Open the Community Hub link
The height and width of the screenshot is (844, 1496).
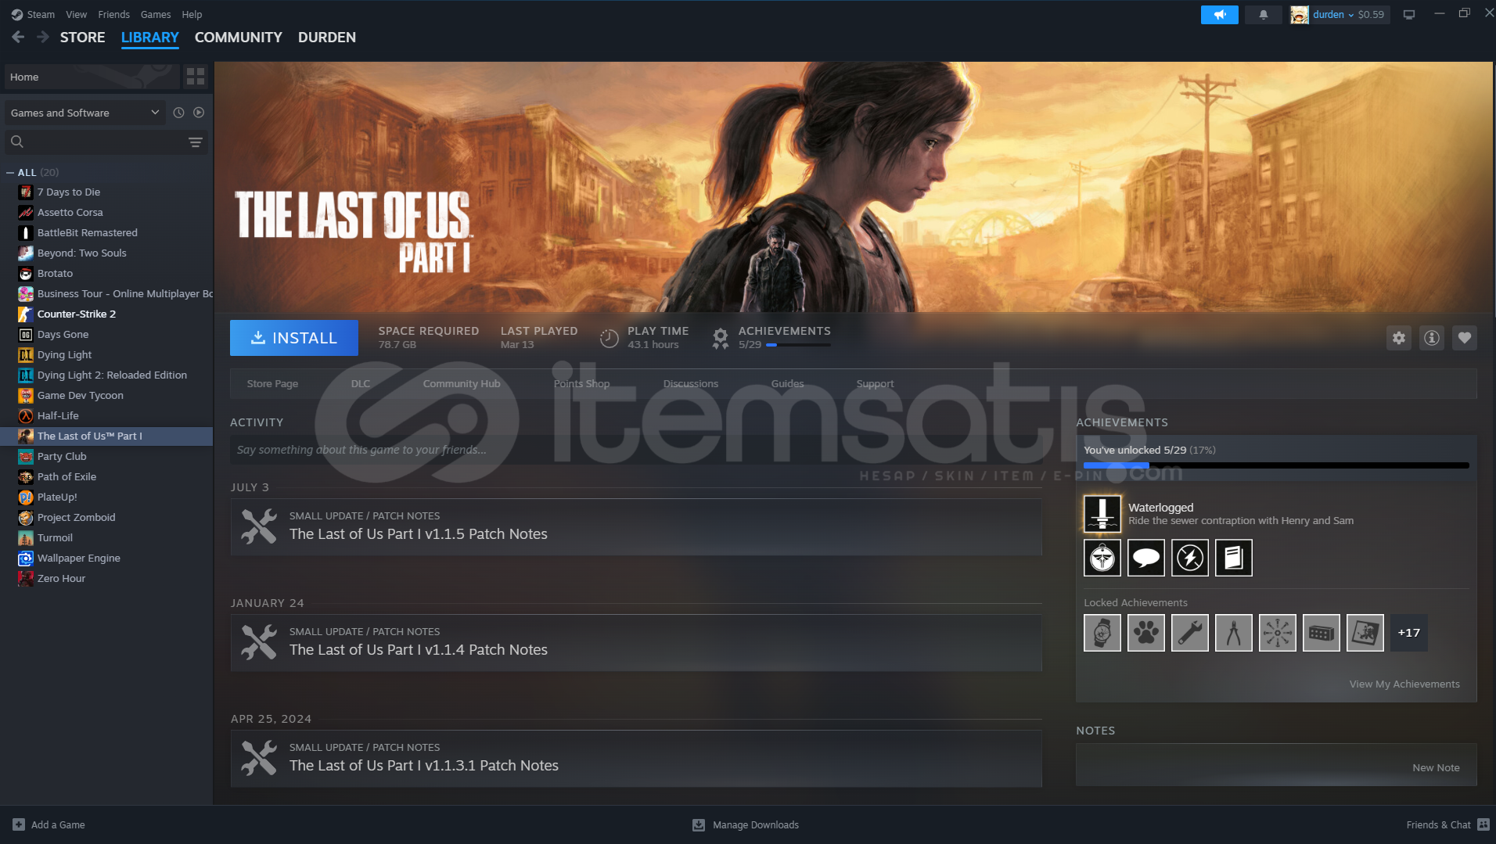click(x=462, y=383)
